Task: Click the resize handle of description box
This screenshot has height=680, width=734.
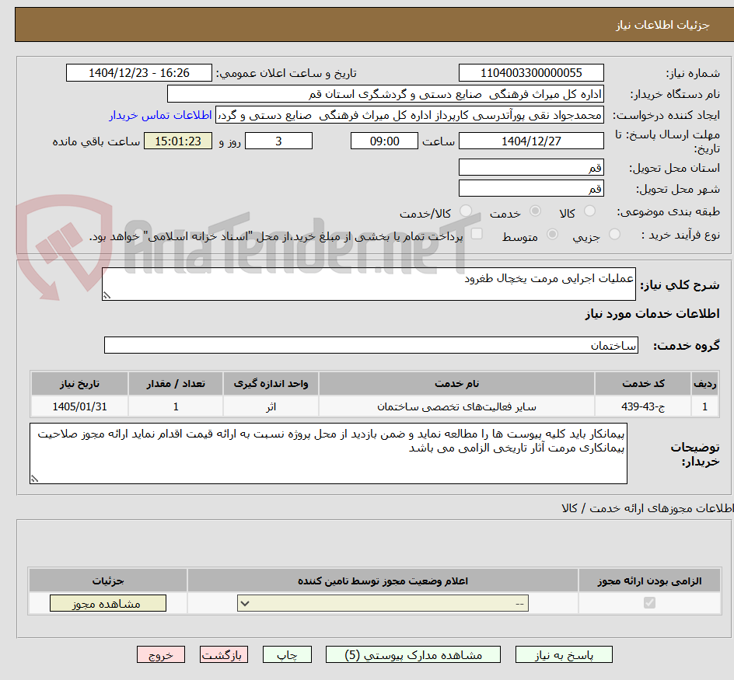Action: tap(107, 295)
